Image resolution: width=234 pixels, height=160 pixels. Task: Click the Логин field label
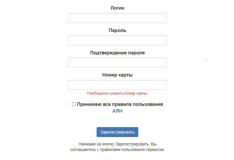[117, 8]
